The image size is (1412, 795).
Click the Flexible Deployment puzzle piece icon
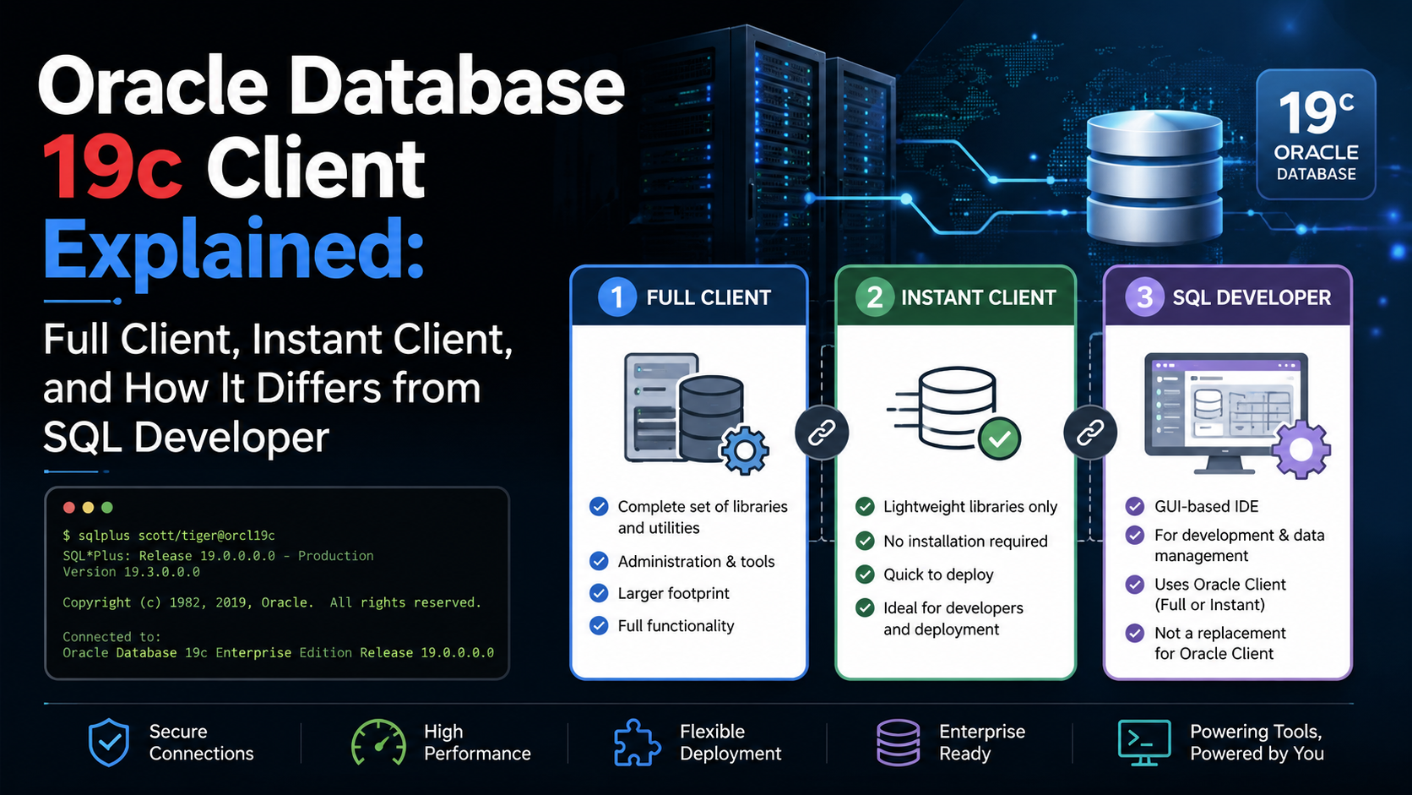(637, 743)
